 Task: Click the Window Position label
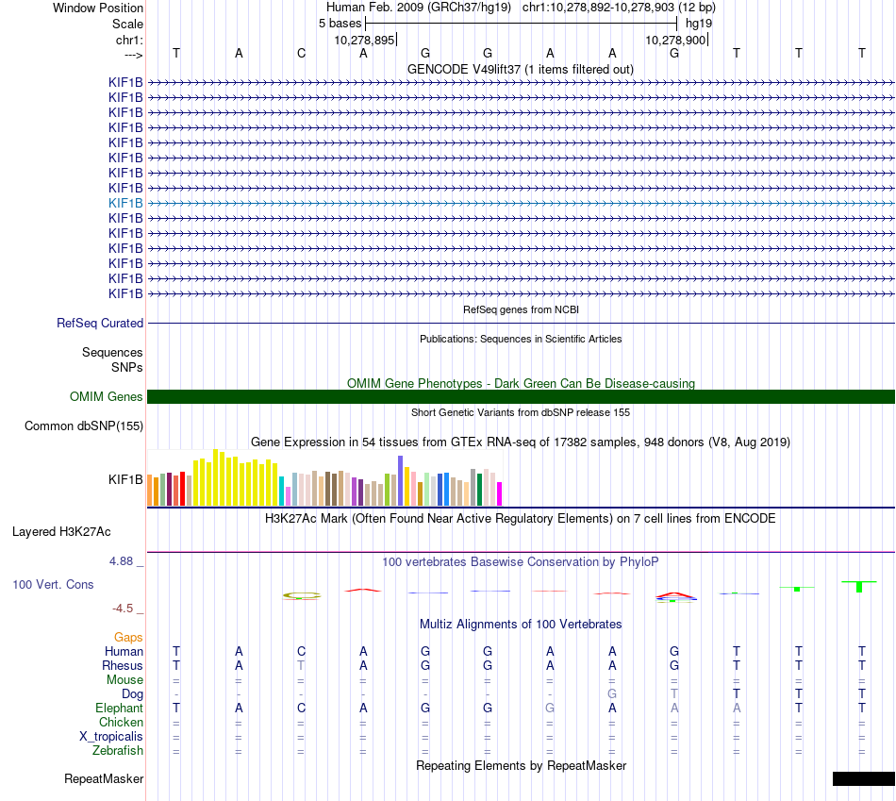point(98,8)
